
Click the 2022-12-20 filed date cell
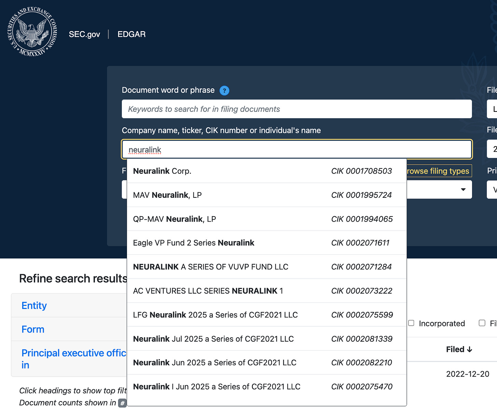tap(468, 374)
